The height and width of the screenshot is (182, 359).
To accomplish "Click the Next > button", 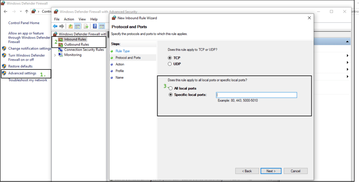I will [271, 171].
